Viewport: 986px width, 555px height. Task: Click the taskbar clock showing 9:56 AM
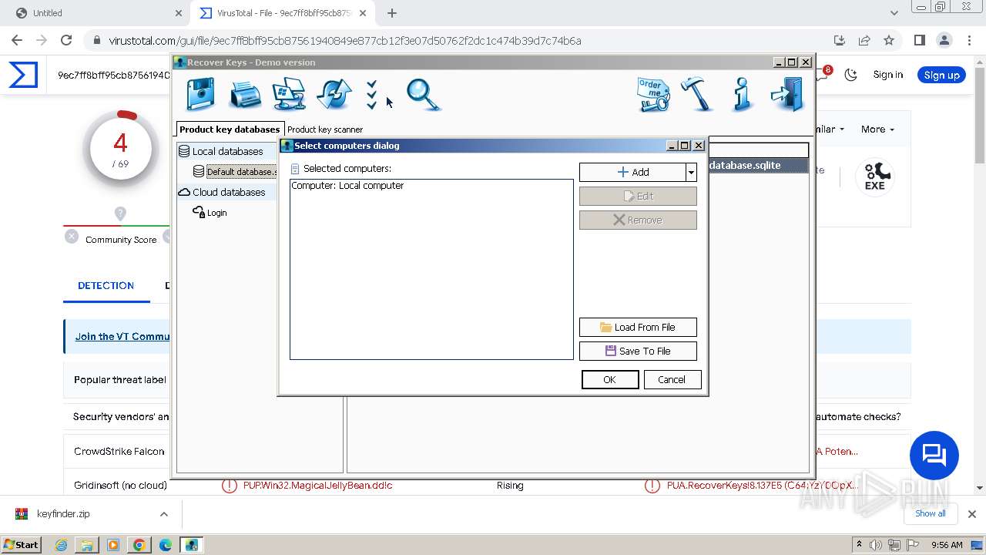[x=947, y=545]
